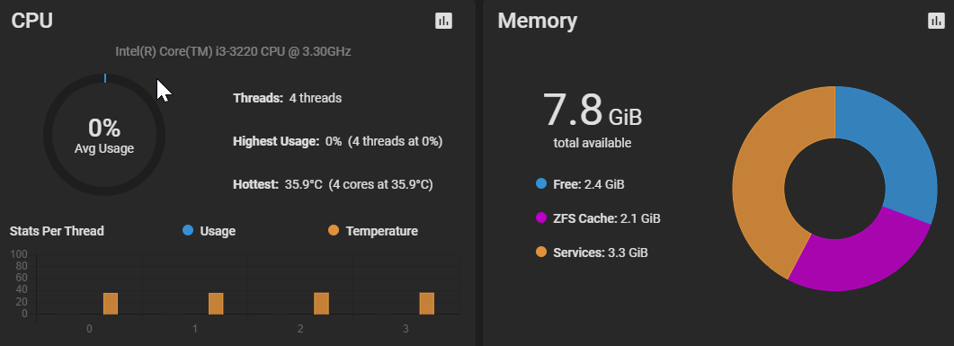Click the CPU widget title

[32, 21]
